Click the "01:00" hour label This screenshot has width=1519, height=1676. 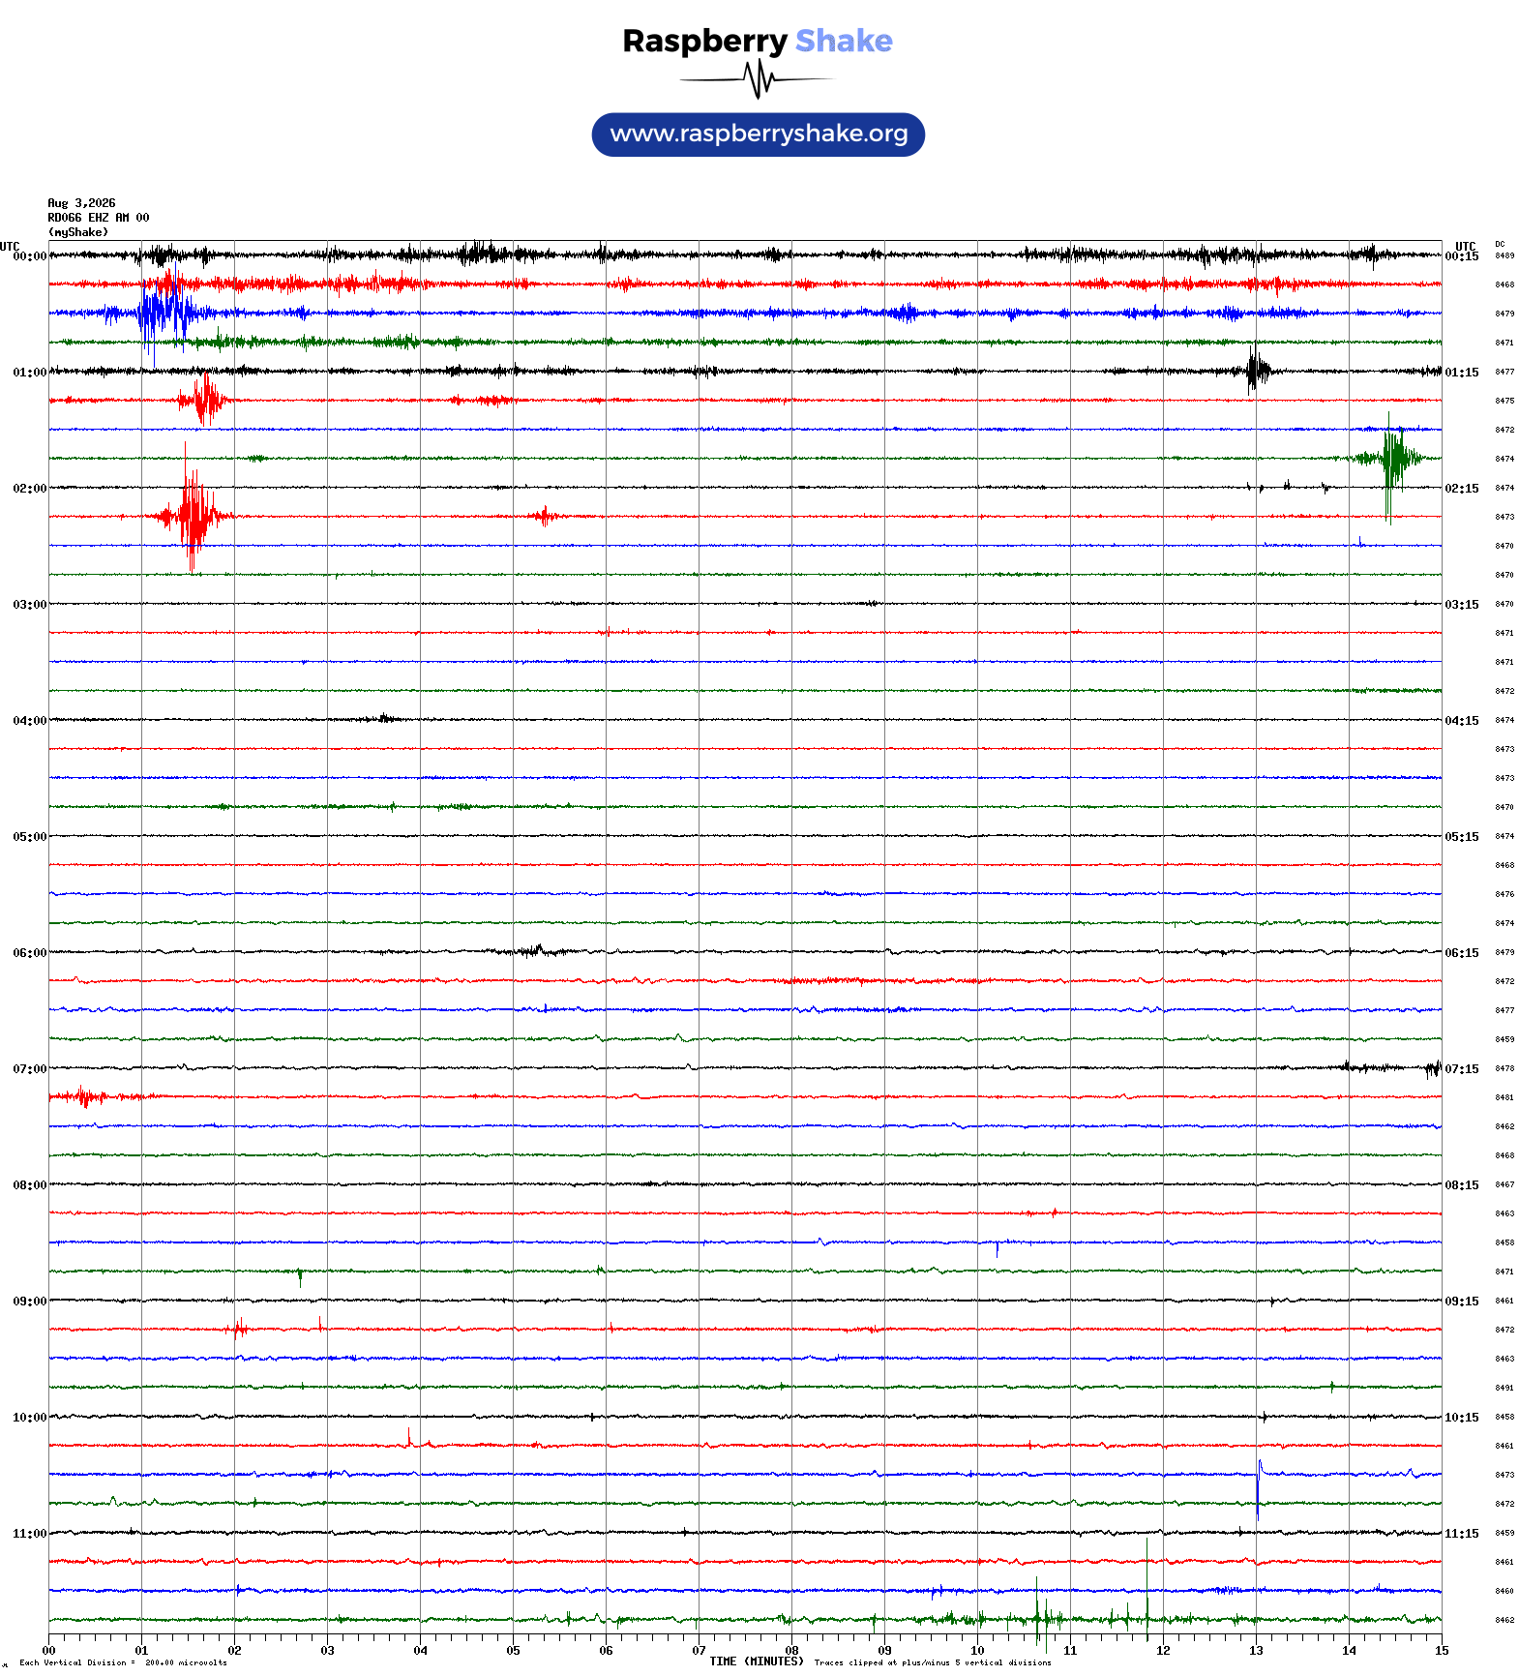30,373
